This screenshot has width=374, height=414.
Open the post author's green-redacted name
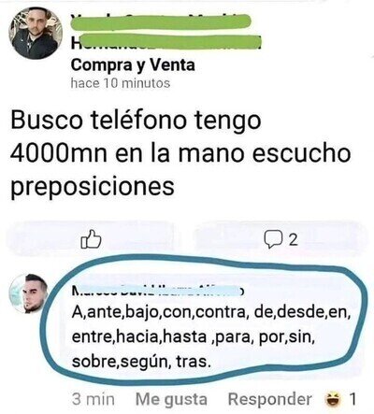(165, 32)
